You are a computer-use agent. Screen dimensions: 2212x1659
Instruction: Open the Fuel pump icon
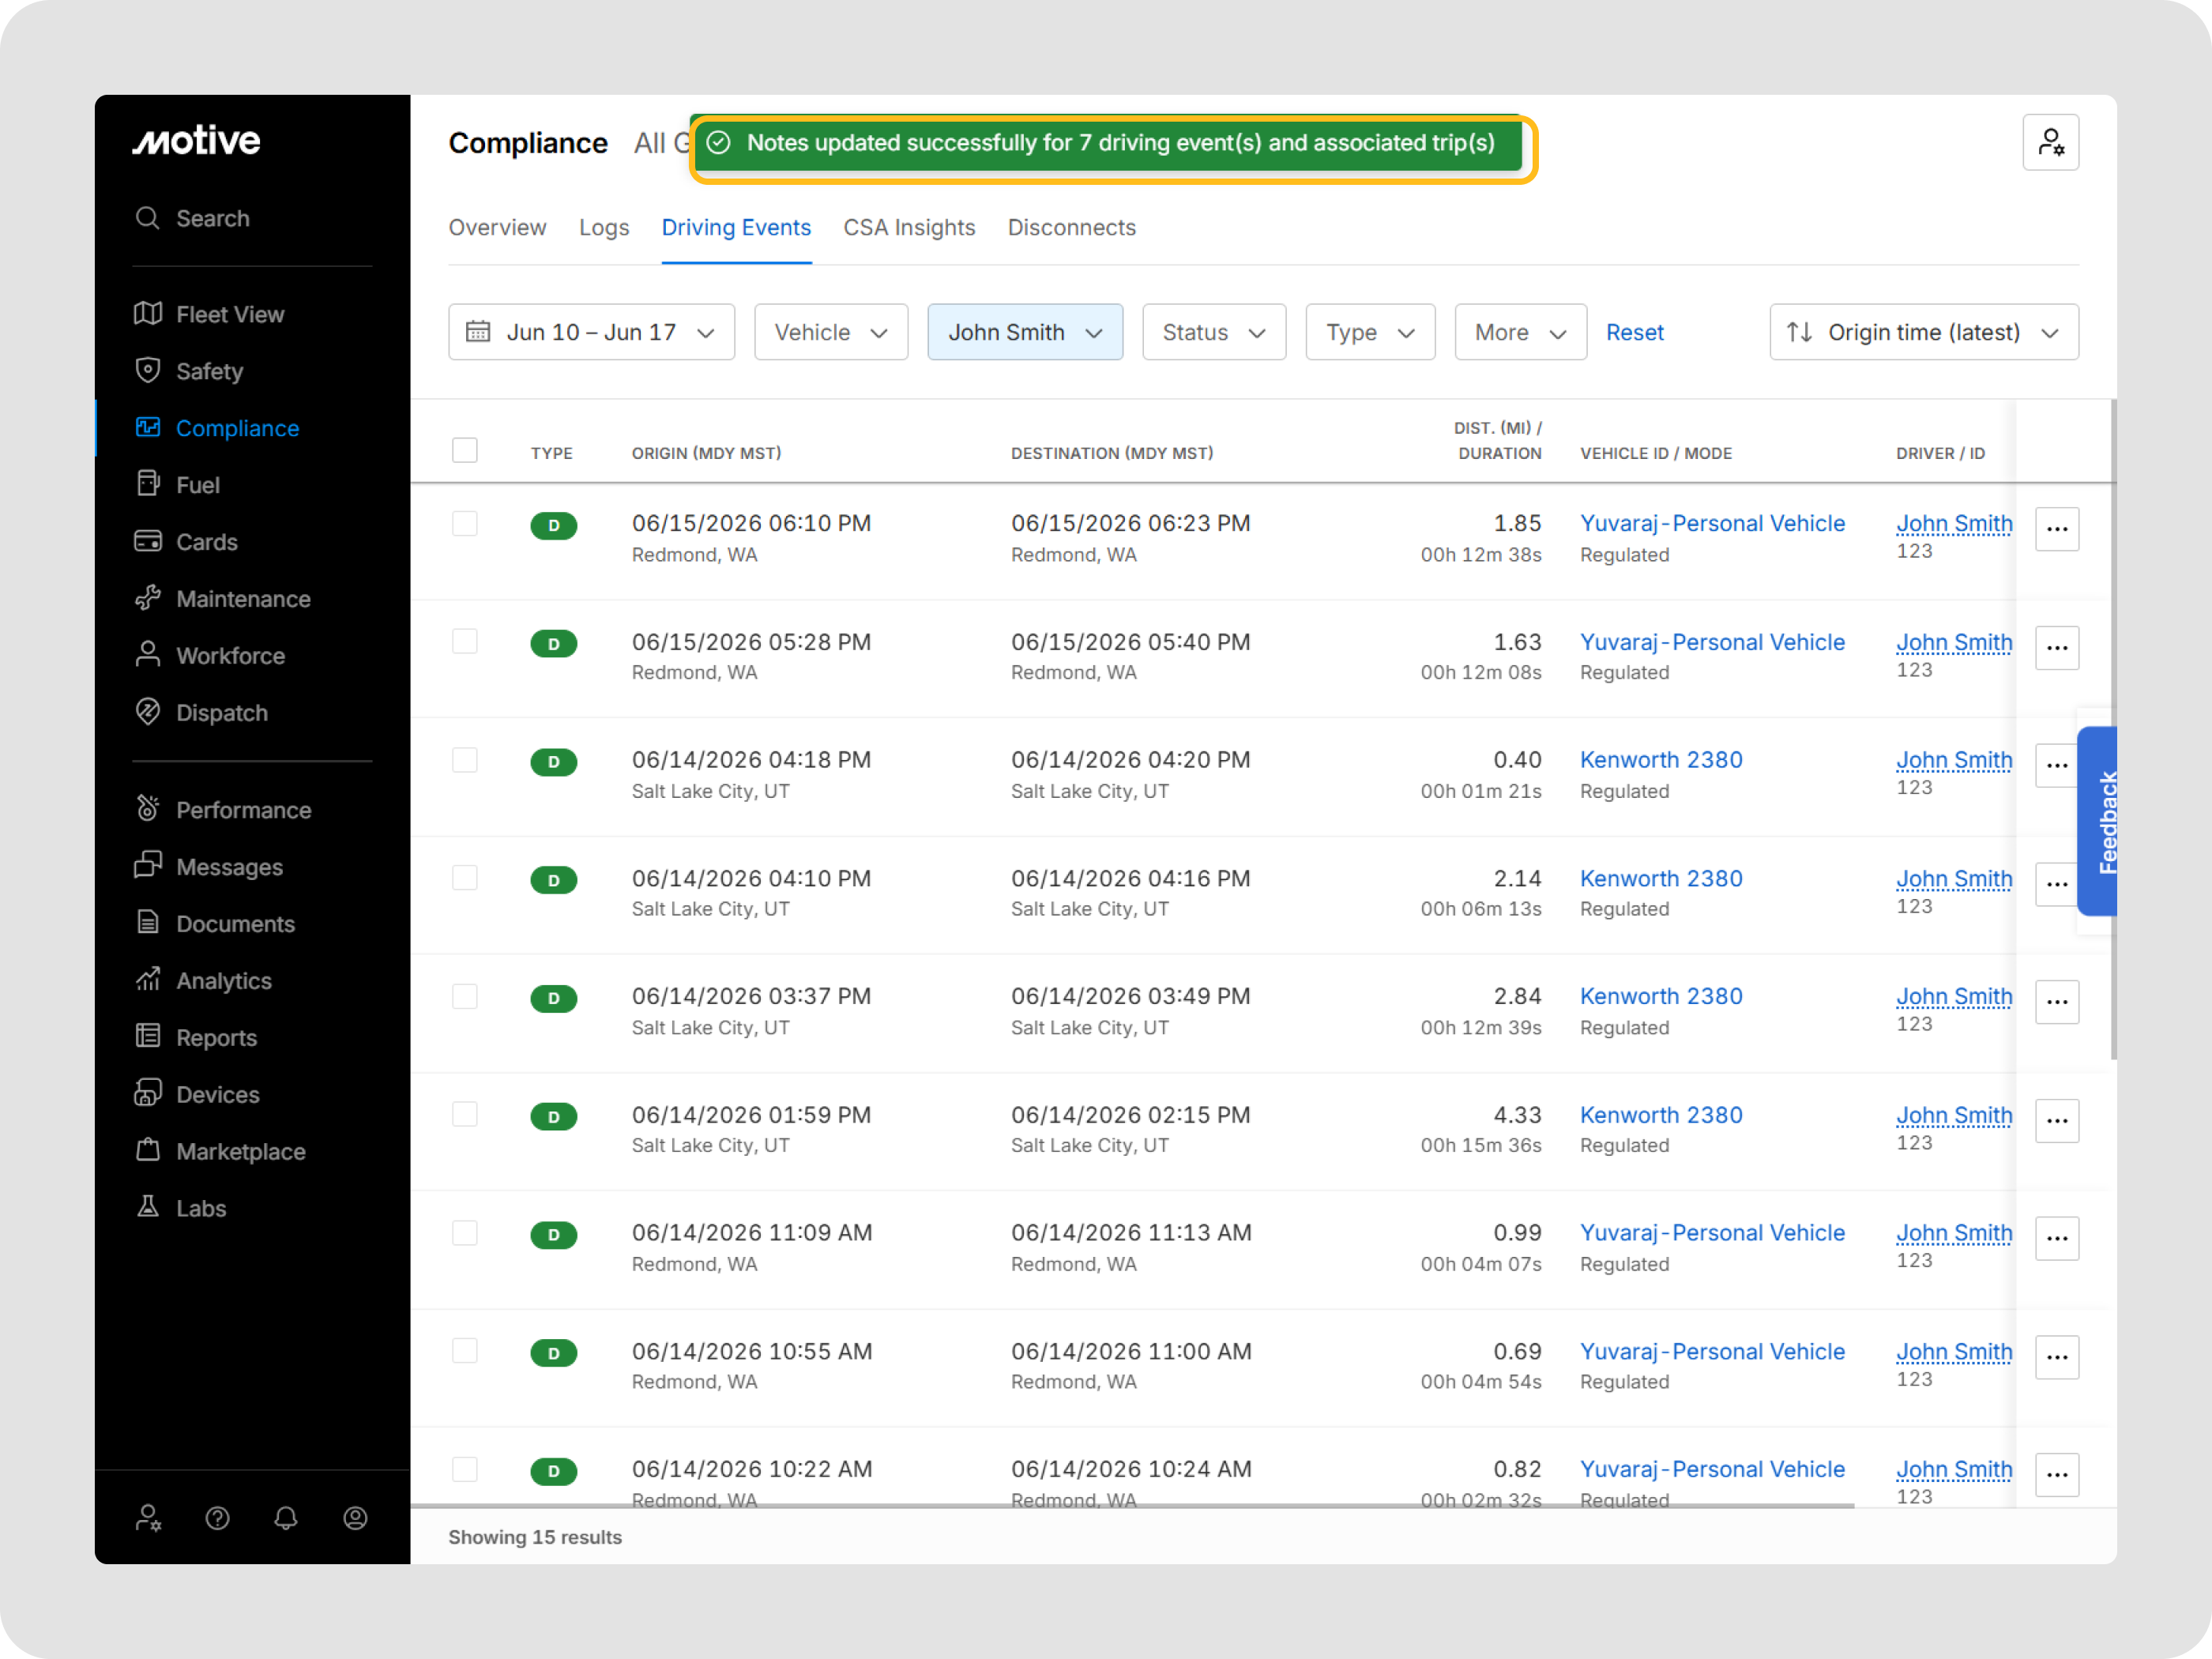click(x=148, y=484)
